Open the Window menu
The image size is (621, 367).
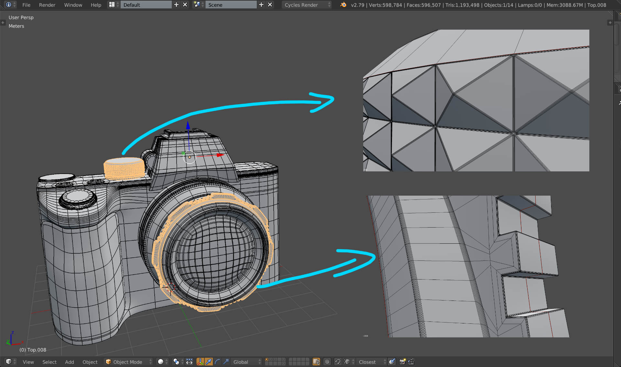pyautogui.click(x=73, y=5)
